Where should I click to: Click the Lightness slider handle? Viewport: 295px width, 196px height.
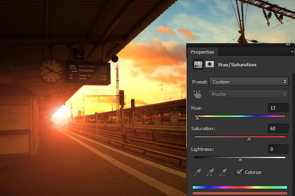240,160
